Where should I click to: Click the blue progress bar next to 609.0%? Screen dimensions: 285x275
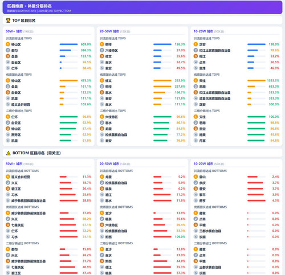tap(68, 44)
